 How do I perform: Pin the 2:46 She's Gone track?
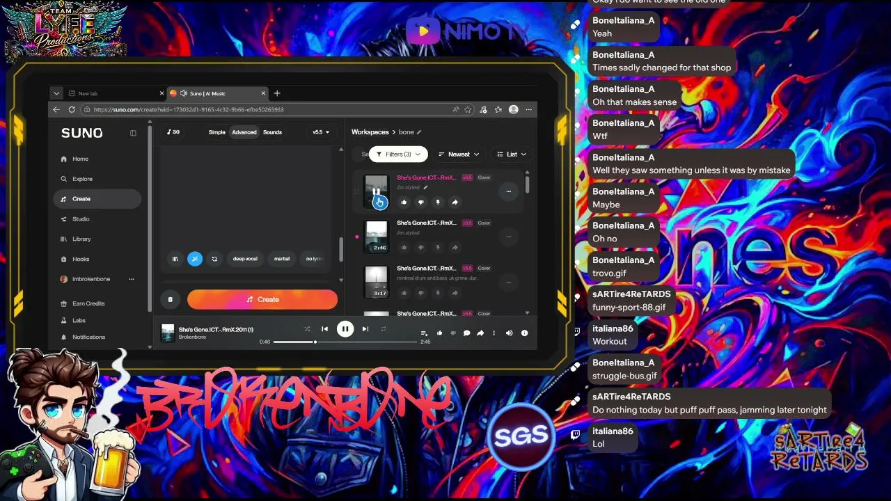click(x=438, y=247)
